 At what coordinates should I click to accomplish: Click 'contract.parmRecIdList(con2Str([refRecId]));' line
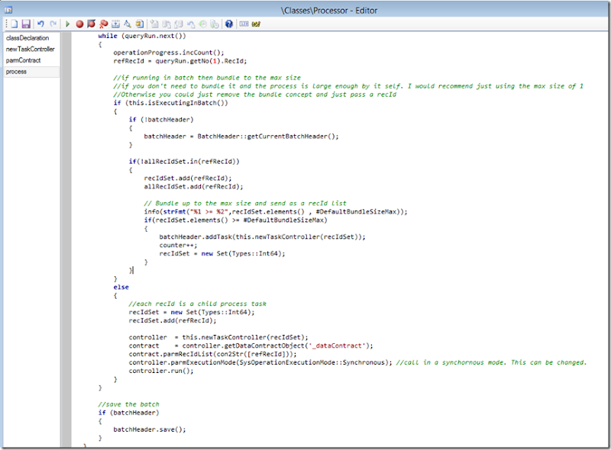tap(212, 354)
